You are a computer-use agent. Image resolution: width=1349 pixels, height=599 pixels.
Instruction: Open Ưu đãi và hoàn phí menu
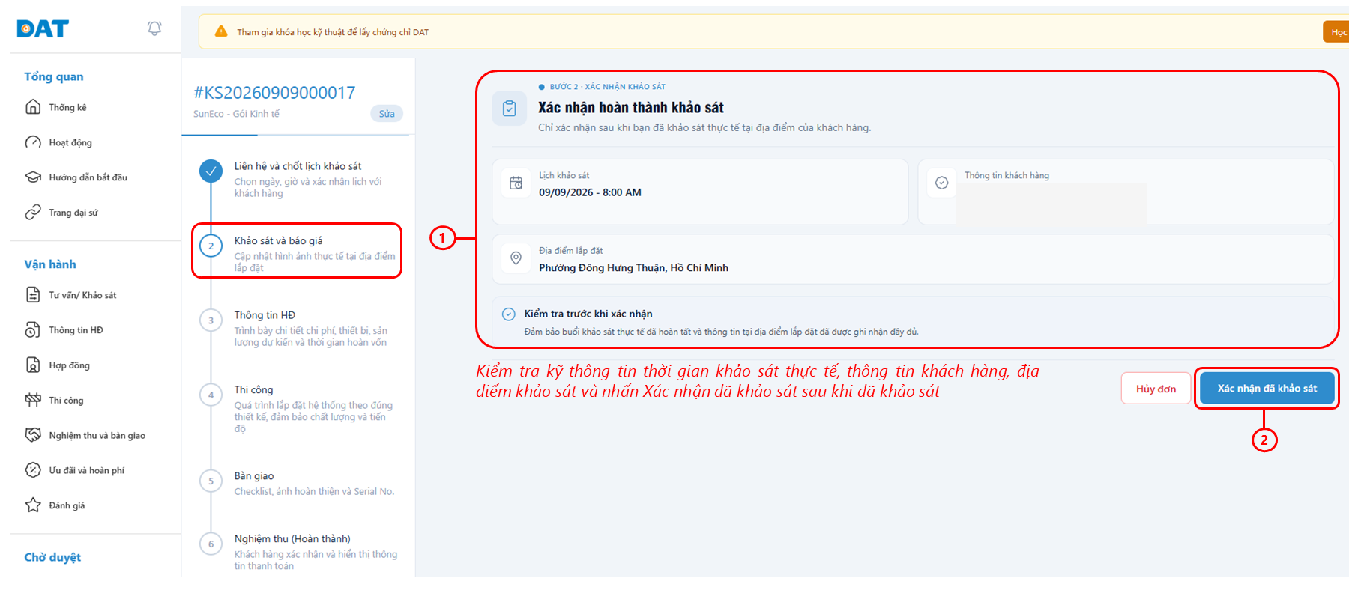point(86,470)
